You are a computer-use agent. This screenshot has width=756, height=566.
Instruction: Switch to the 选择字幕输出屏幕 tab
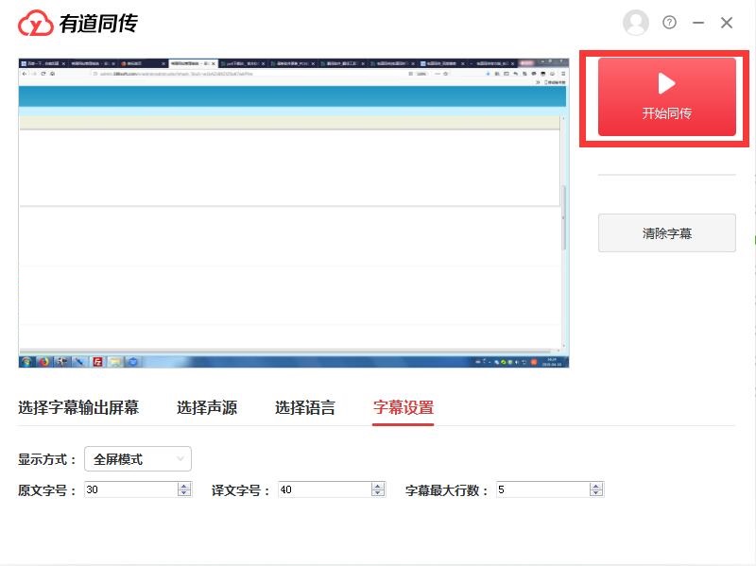[78, 408]
